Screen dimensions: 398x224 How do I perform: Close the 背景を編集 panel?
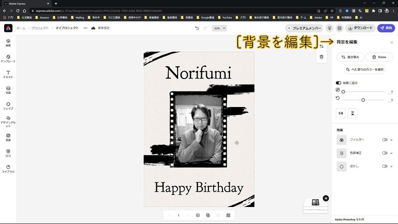392,42
